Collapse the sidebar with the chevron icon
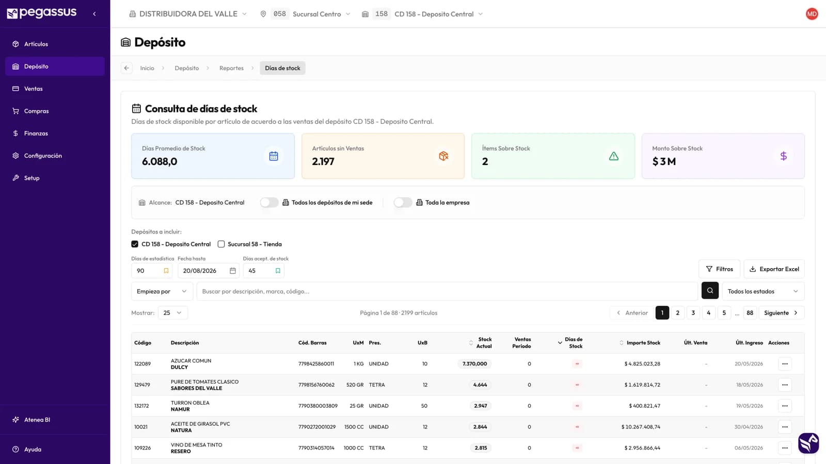This screenshot has width=826, height=464. (94, 14)
